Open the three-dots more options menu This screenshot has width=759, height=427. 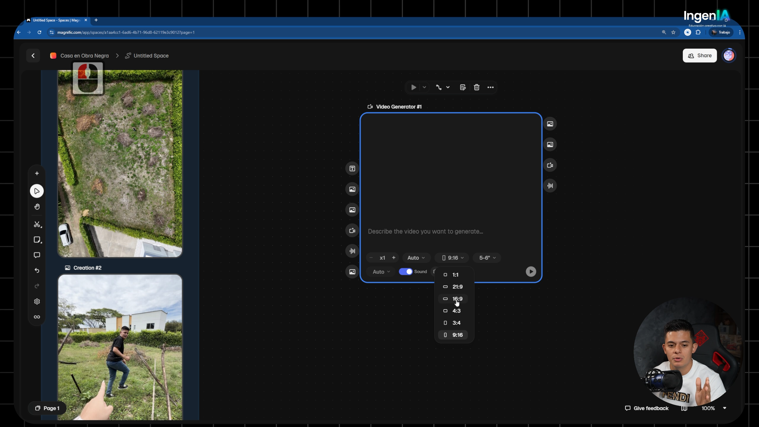tap(490, 87)
